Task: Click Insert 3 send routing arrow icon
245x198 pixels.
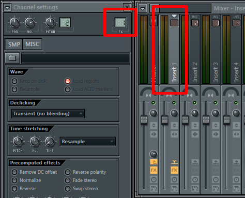Action: click(x=216, y=162)
